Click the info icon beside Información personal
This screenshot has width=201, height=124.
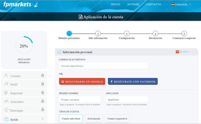pos(59,52)
